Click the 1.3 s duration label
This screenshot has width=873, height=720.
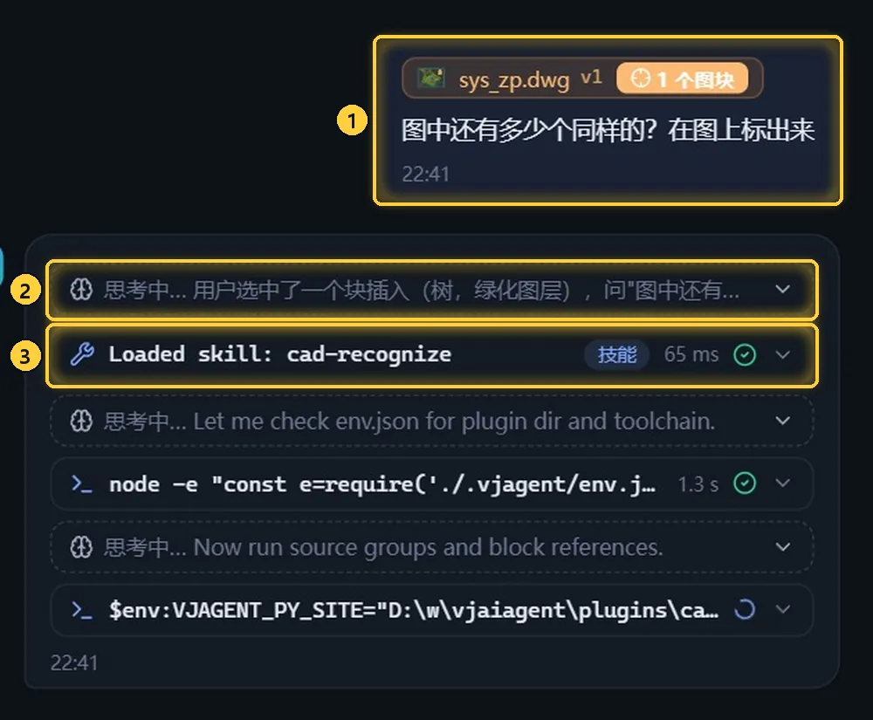tap(698, 484)
